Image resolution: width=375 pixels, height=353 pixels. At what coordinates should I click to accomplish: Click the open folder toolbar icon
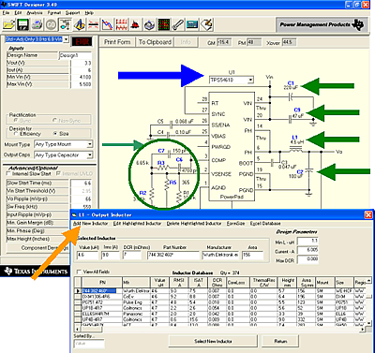point(8,24)
